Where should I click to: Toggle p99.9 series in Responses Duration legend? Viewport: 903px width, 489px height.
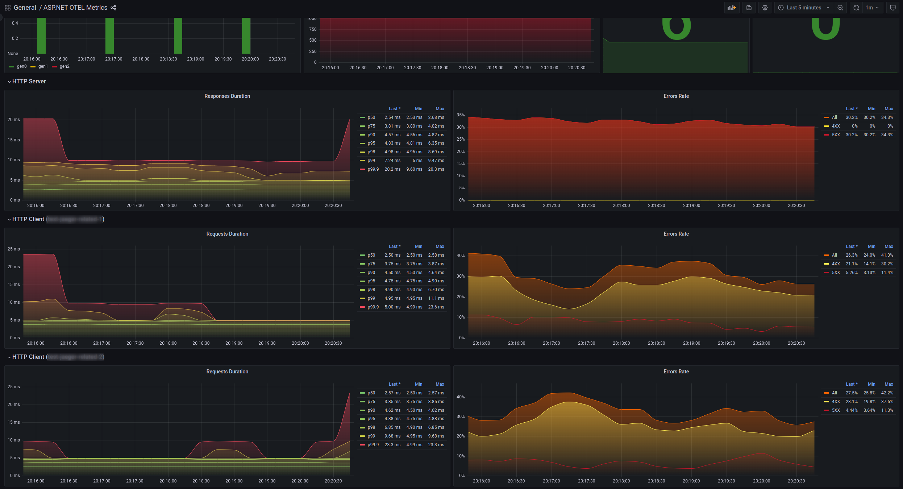point(373,169)
